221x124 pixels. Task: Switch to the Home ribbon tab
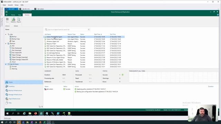[13, 15]
